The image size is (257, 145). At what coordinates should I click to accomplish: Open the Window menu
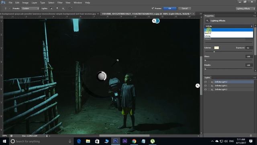pos(78,3)
